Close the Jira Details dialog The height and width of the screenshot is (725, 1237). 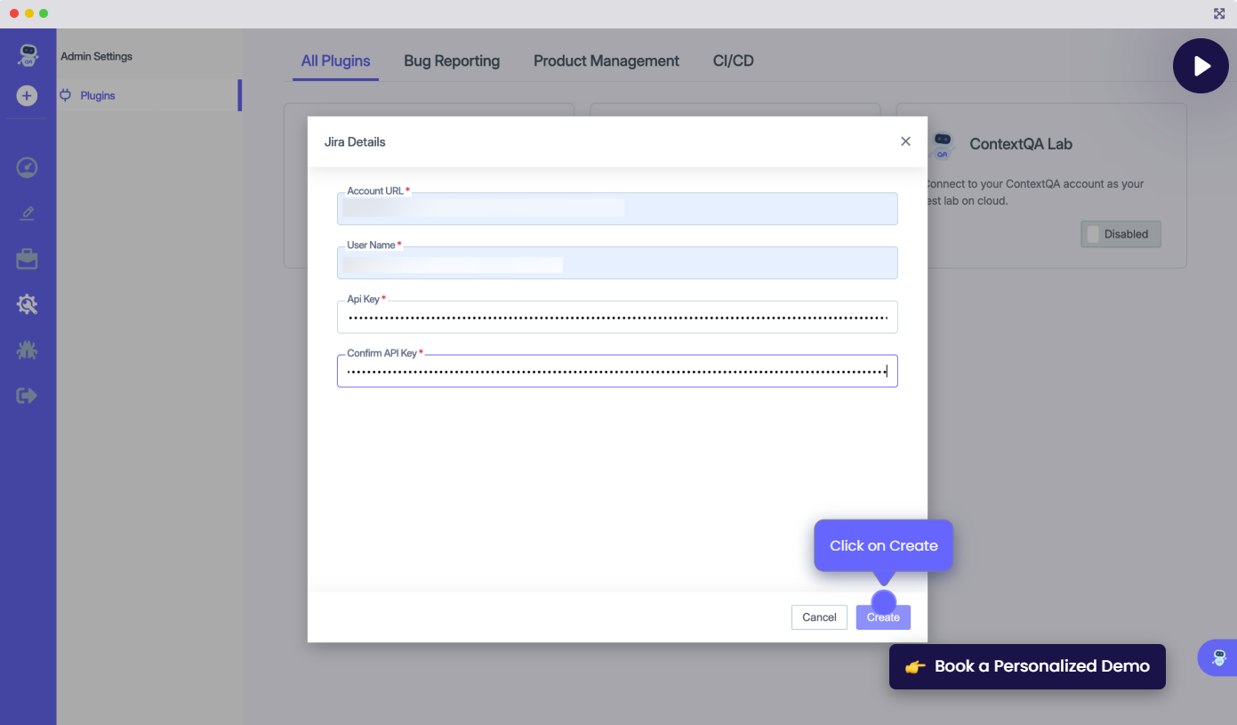[x=905, y=141]
